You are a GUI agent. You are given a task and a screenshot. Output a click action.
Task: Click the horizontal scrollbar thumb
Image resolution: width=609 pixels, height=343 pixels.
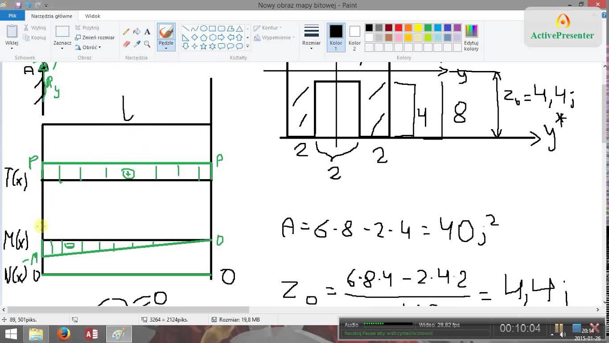pos(128,310)
